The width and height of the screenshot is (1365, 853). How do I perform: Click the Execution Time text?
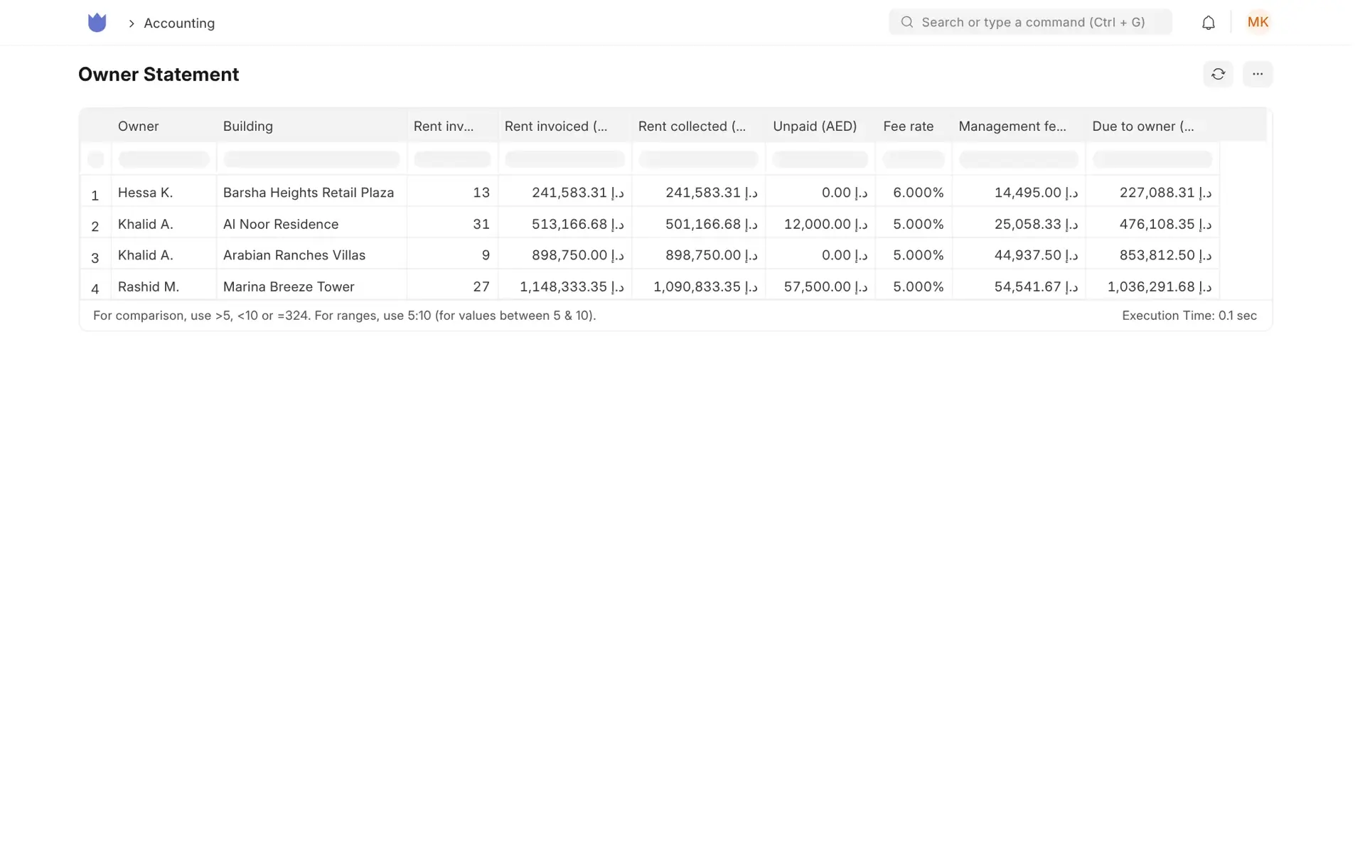(1189, 316)
